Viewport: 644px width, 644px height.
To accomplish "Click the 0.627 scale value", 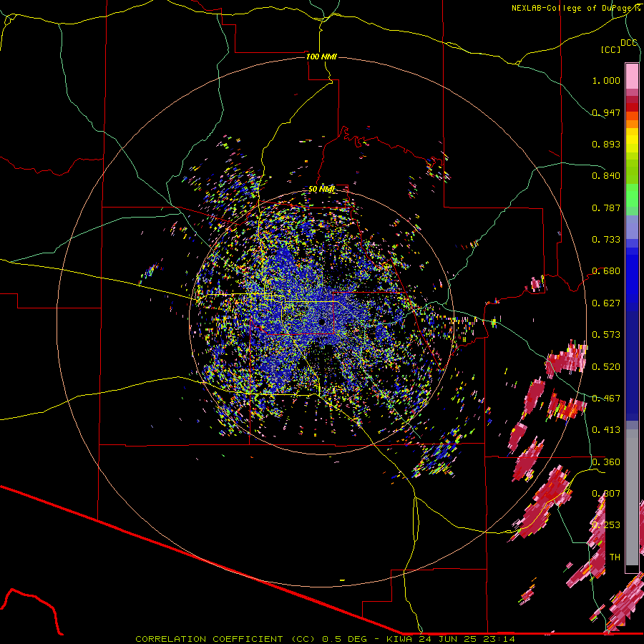I will point(606,303).
